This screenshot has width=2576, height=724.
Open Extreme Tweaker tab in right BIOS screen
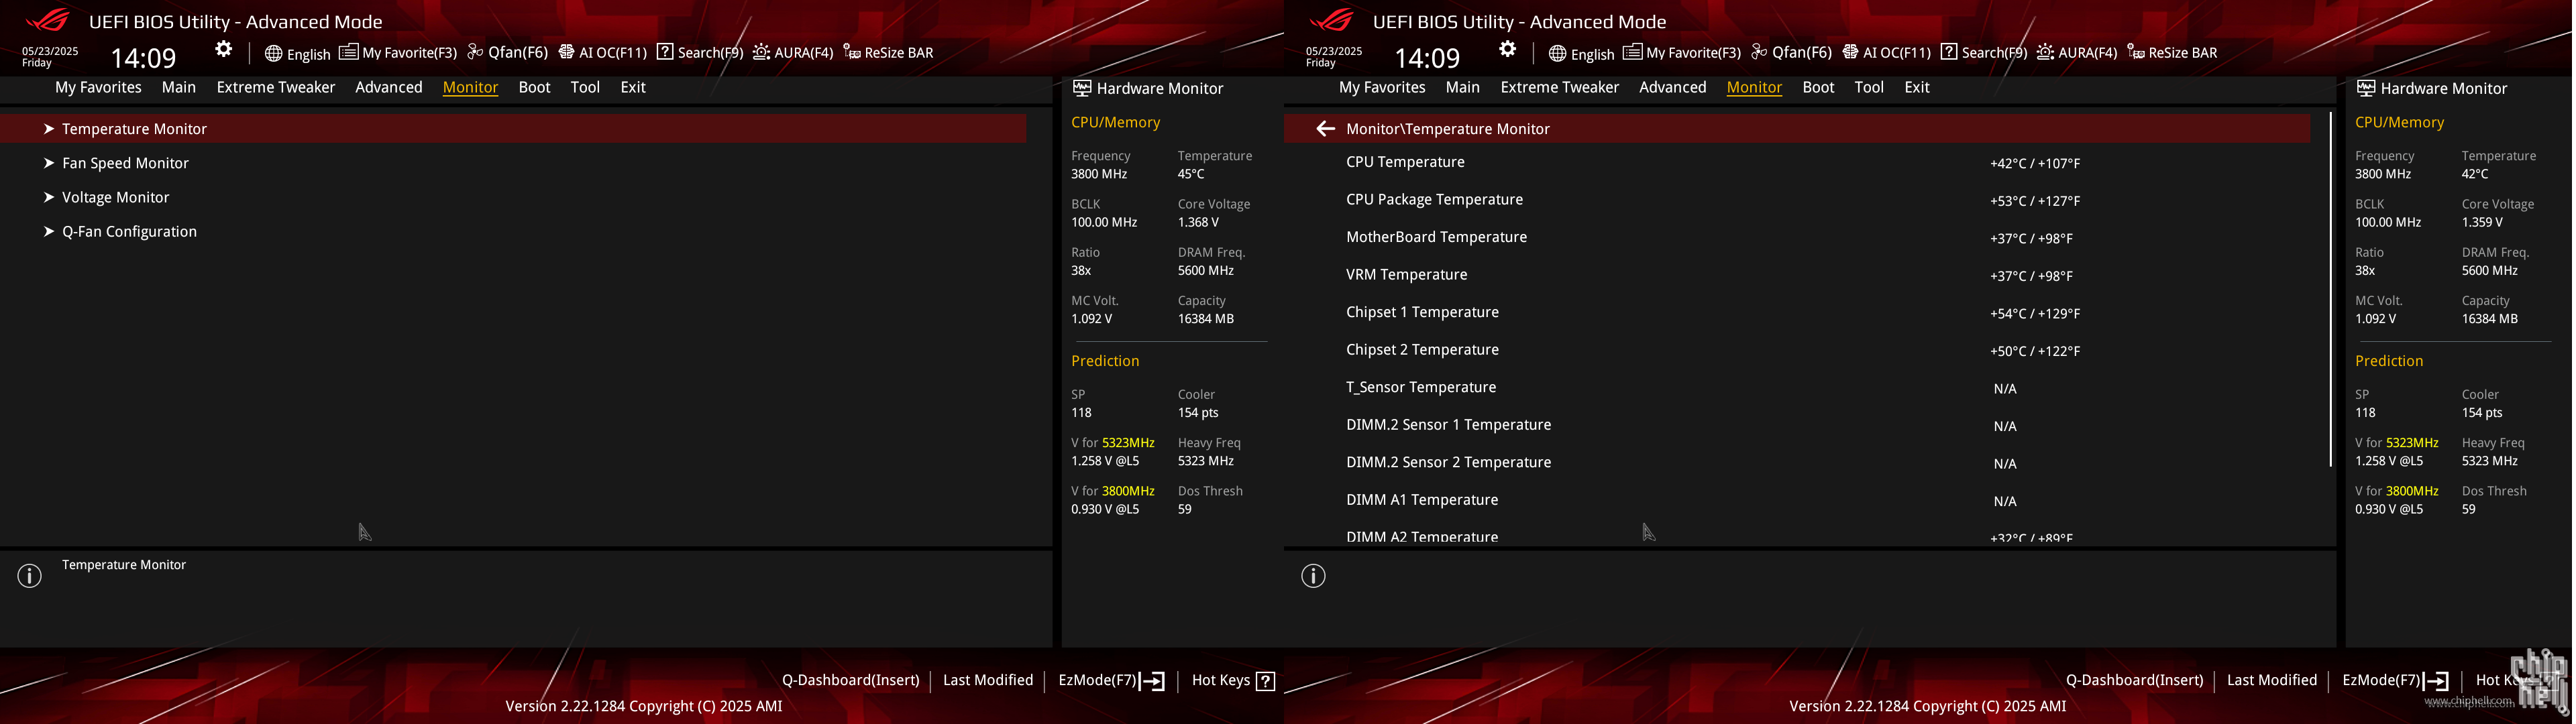(x=1560, y=87)
